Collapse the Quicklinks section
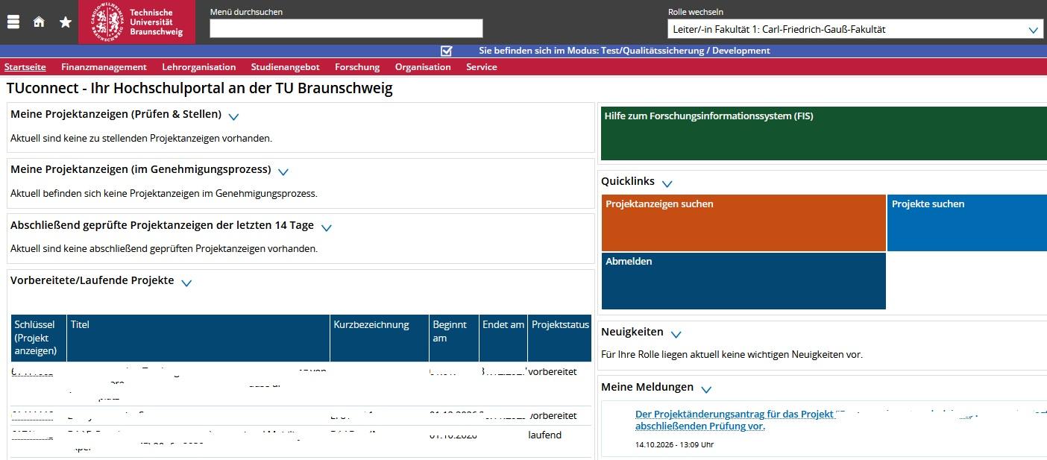1047x460 pixels. point(667,183)
